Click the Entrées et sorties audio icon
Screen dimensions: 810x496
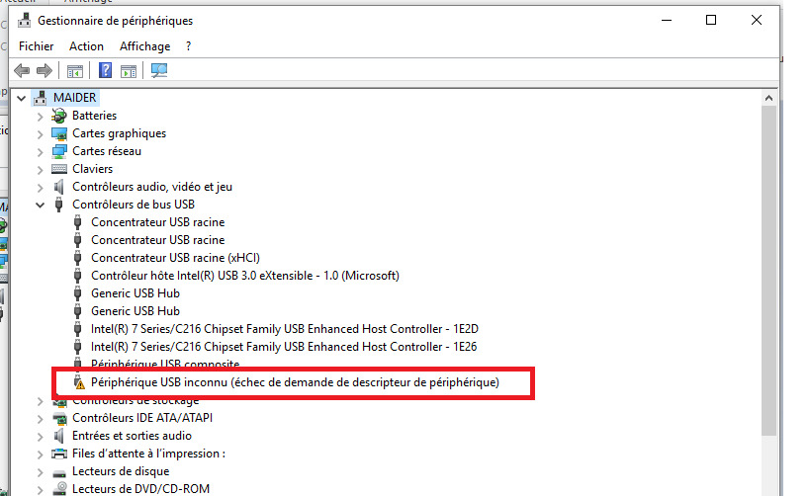click(59, 436)
